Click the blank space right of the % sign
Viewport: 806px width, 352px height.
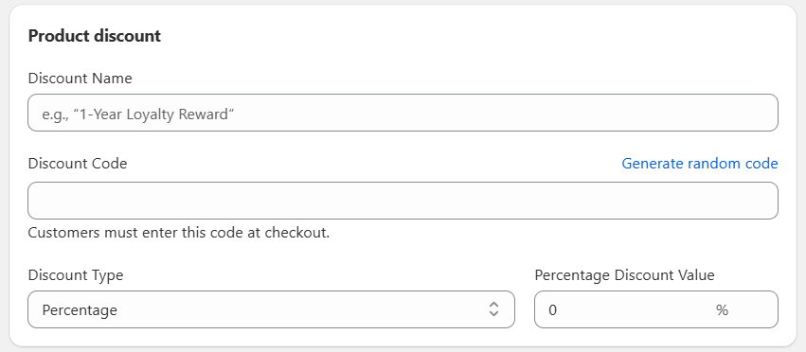click(753, 309)
